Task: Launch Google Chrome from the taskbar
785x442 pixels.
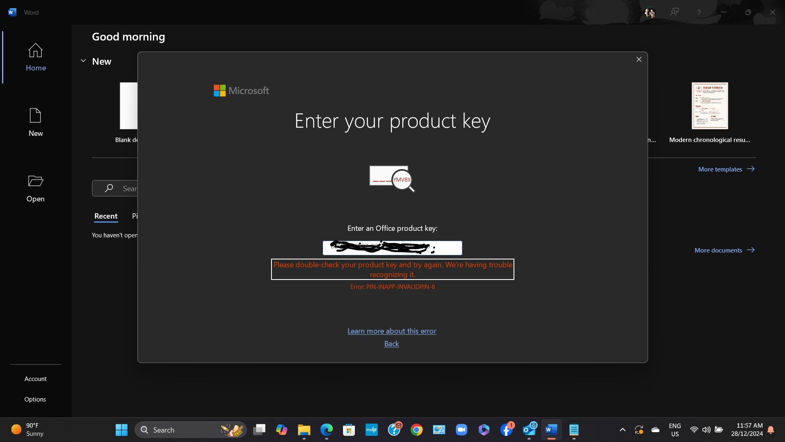Action: click(417, 430)
